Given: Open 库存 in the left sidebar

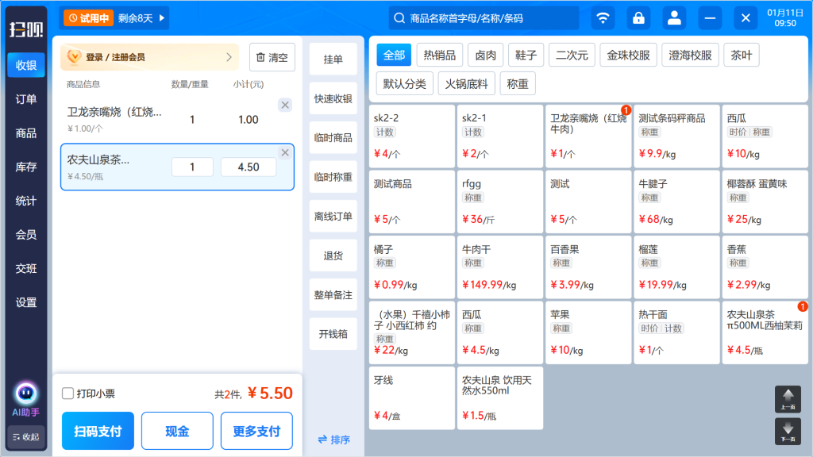Looking at the screenshot, I should [26, 167].
